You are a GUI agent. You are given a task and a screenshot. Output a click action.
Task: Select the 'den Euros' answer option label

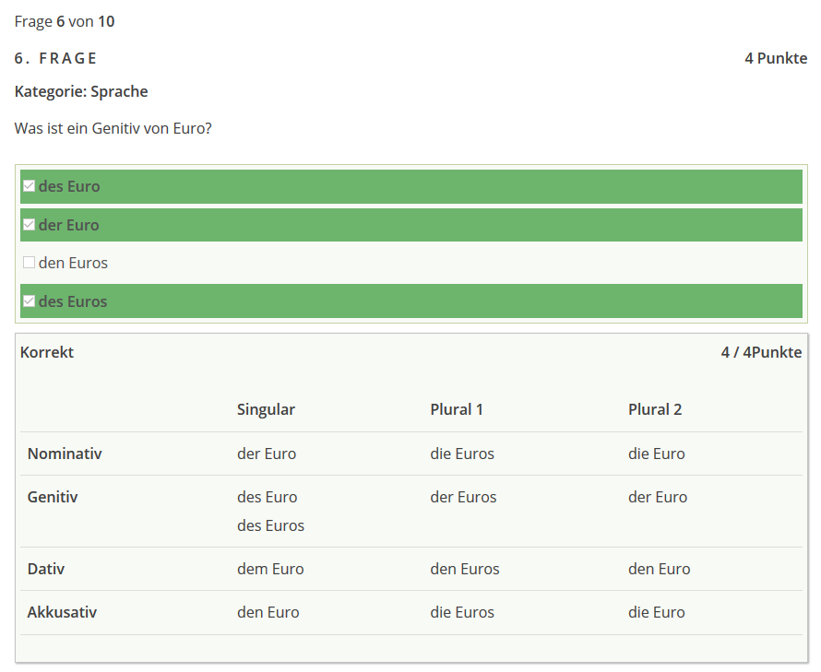coord(73,263)
